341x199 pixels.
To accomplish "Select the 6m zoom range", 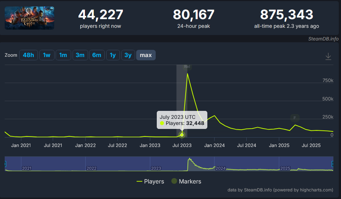I will coord(96,55).
